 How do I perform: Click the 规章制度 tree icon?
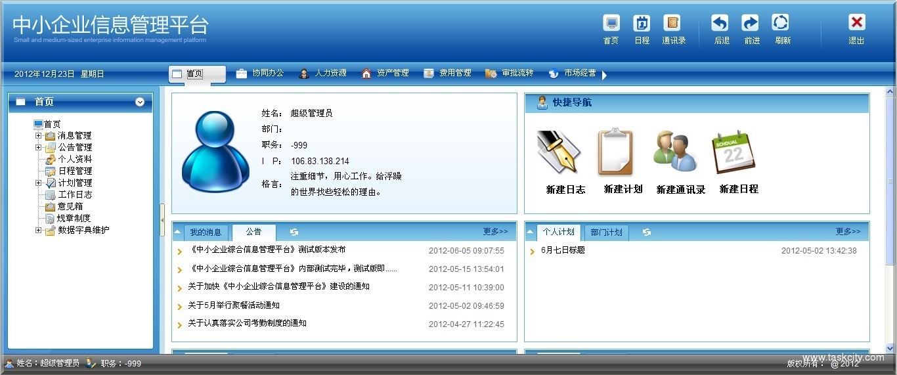[50, 218]
